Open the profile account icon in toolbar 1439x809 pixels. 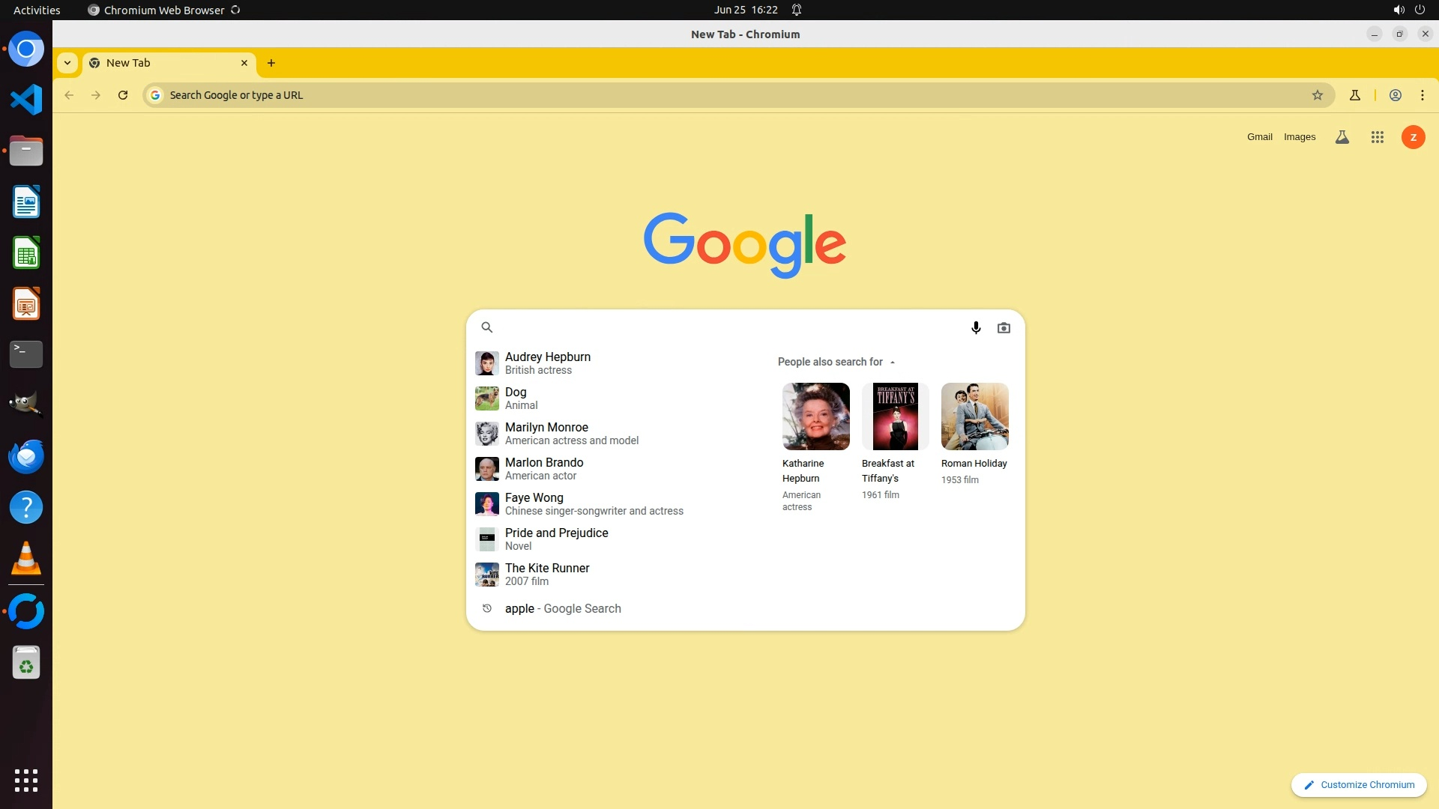(1396, 95)
